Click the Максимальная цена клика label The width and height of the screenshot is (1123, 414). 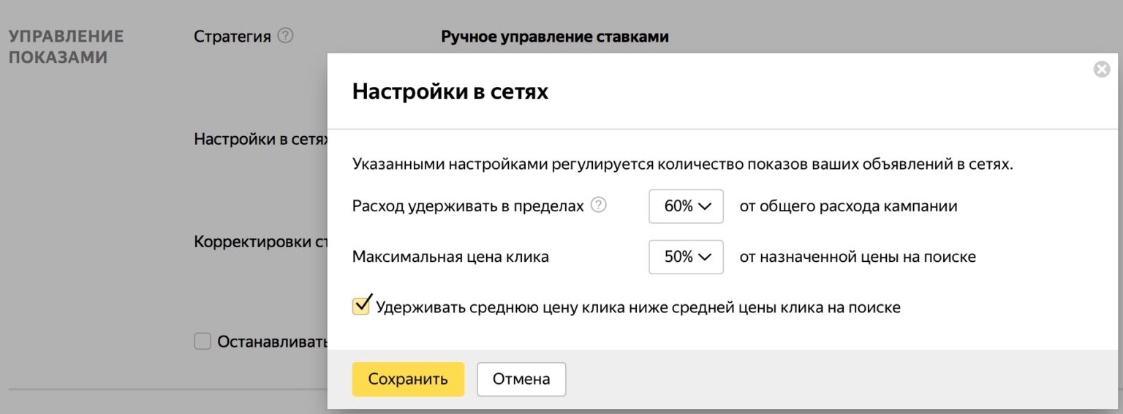pos(450,257)
